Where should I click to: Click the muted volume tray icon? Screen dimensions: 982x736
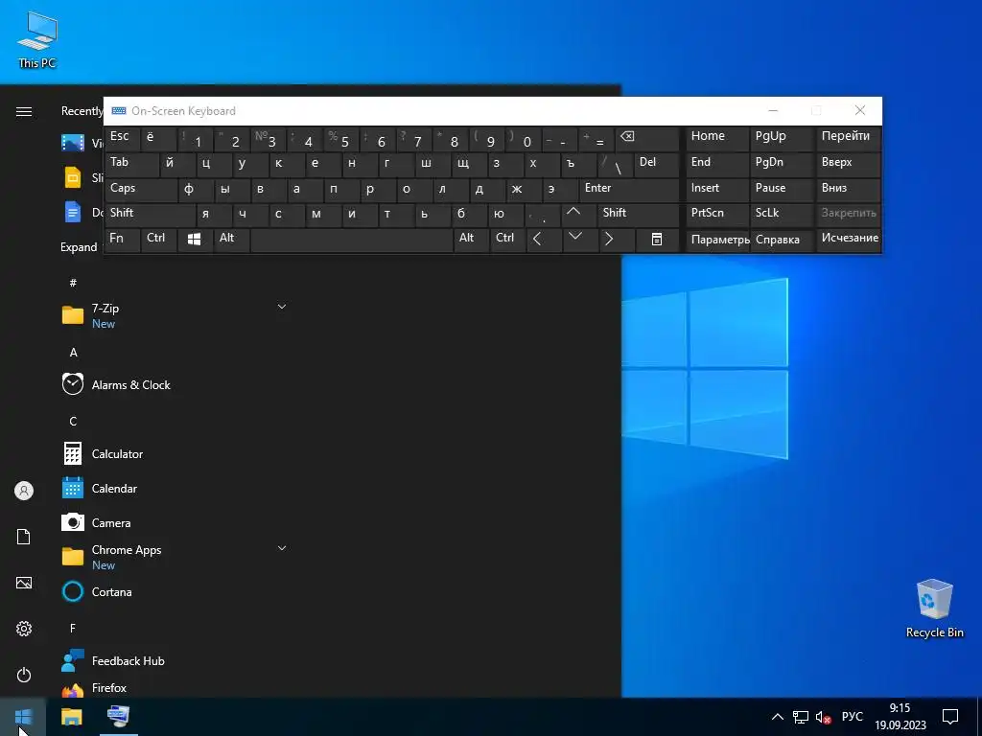click(823, 717)
